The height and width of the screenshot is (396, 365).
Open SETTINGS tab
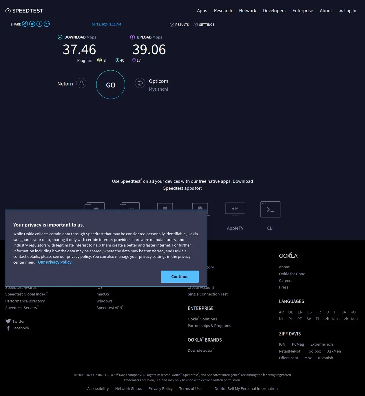click(207, 25)
